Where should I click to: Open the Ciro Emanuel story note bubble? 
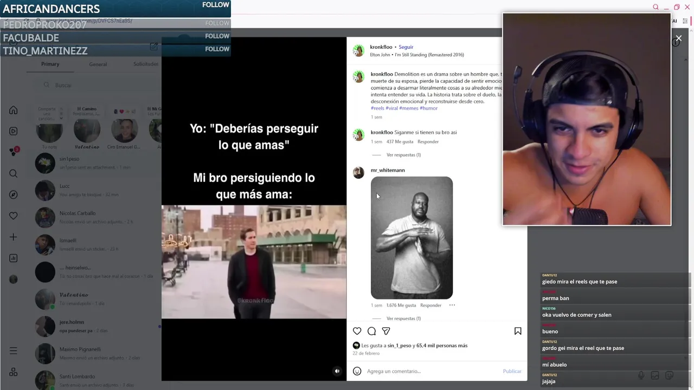(x=124, y=112)
